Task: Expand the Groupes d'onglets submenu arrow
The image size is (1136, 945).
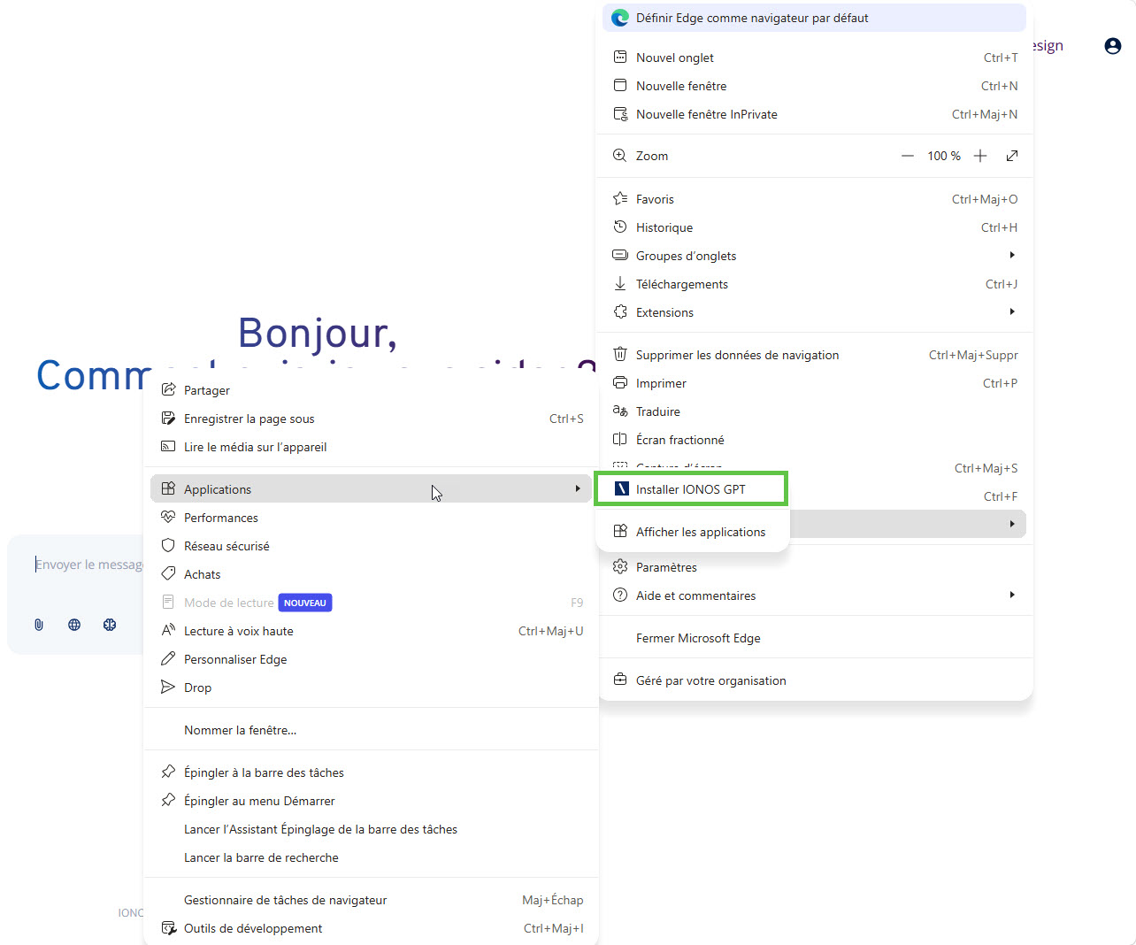Action: [x=1012, y=256]
